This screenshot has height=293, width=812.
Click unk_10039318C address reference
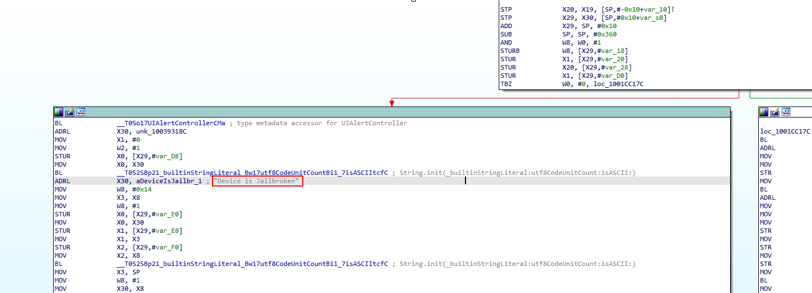pyautogui.click(x=161, y=131)
